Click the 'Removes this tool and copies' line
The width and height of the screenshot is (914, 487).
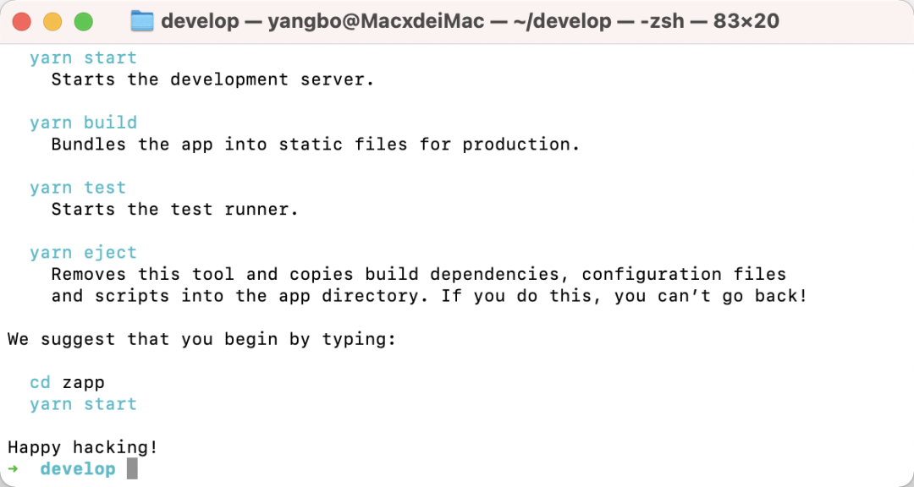419,275
